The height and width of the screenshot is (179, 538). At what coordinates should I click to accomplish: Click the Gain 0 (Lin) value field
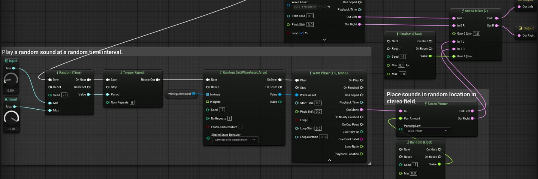click(x=477, y=34)
